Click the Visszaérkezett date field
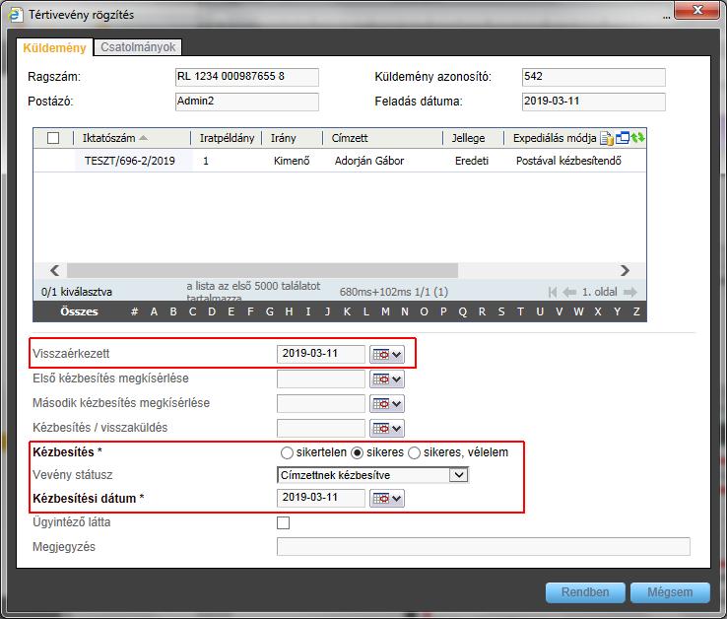This screenshot has height=619, width=727. 321,354
